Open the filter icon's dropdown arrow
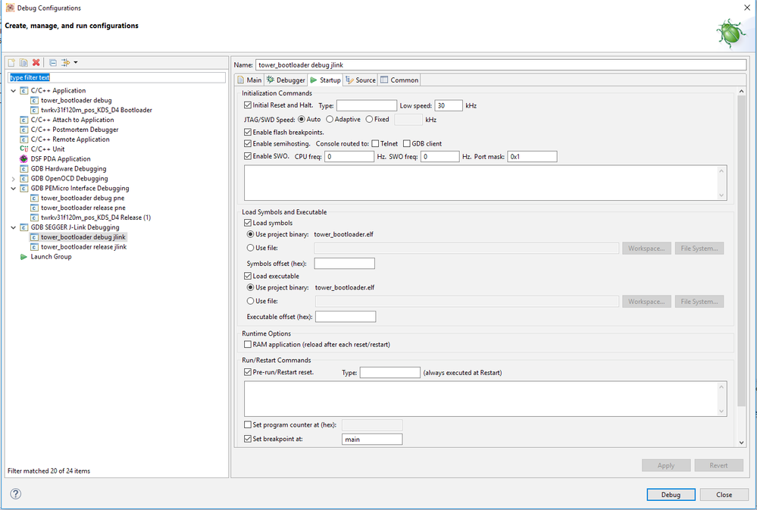 [76, 63]
